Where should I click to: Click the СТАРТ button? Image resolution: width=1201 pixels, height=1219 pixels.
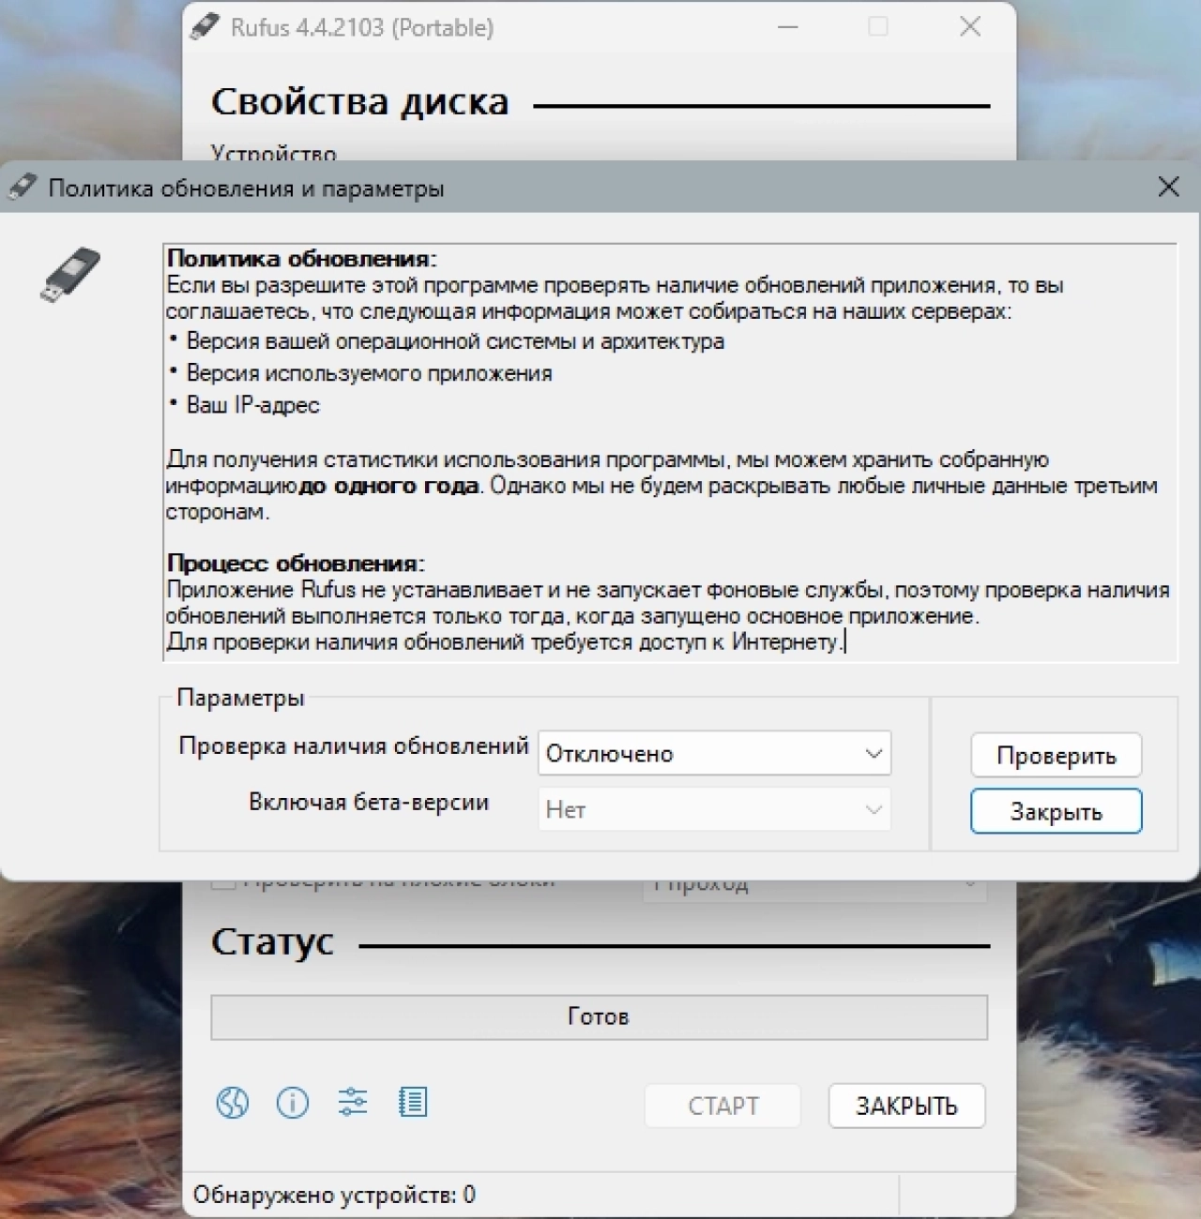[x=723, y=1106]
